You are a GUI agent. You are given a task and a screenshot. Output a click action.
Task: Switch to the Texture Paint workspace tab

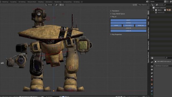pos(32,2)
